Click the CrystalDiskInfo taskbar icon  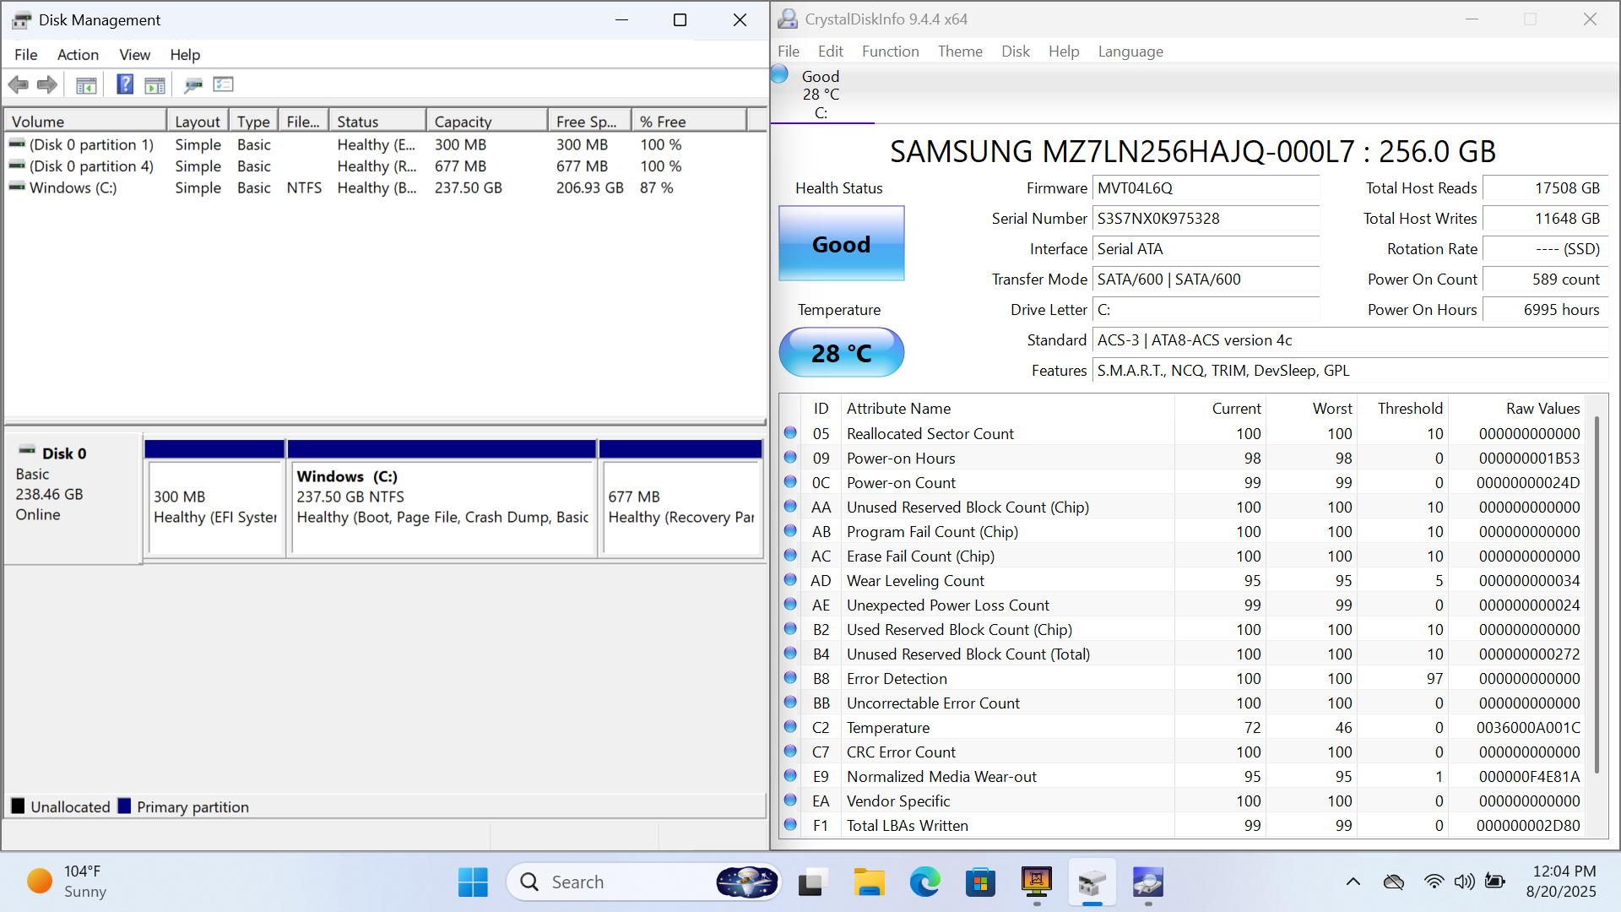tap(1148, 882)
